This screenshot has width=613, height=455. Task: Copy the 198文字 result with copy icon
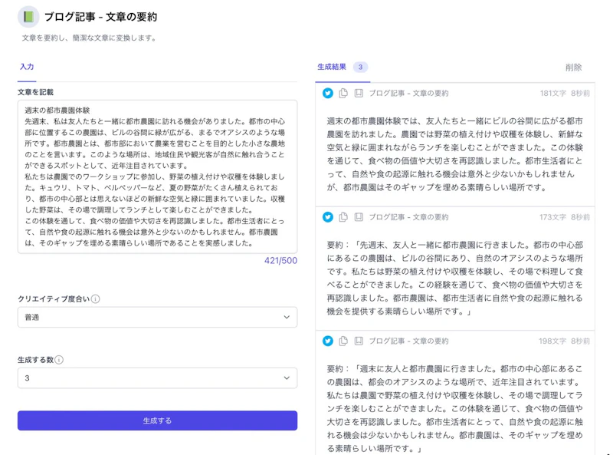click(343, 341)
